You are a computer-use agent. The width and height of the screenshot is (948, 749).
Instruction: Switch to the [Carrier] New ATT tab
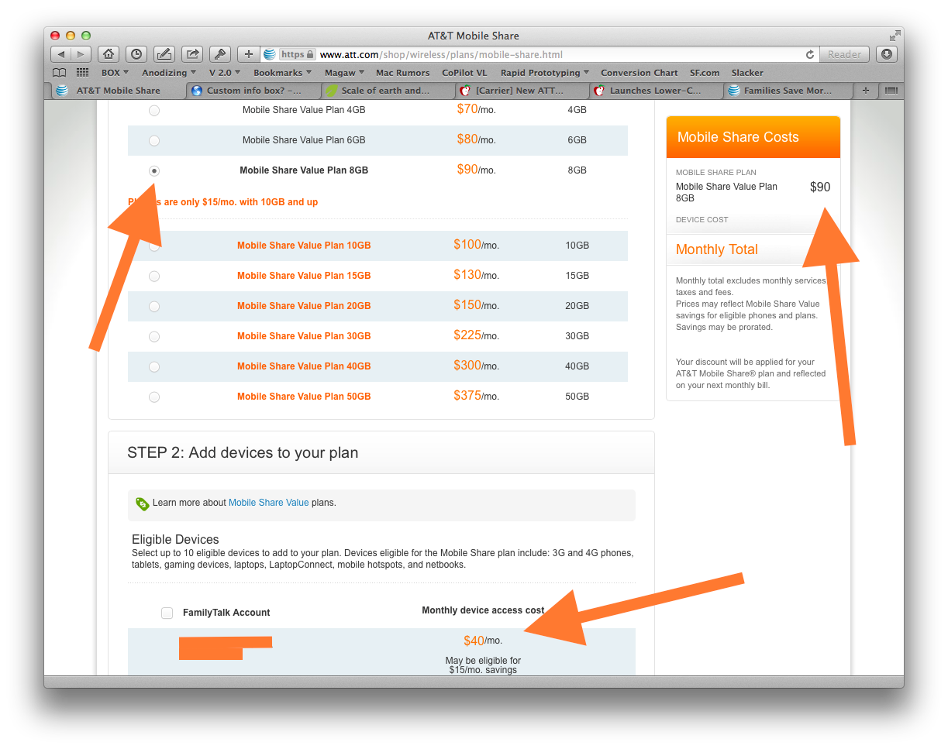click(523, 91)
